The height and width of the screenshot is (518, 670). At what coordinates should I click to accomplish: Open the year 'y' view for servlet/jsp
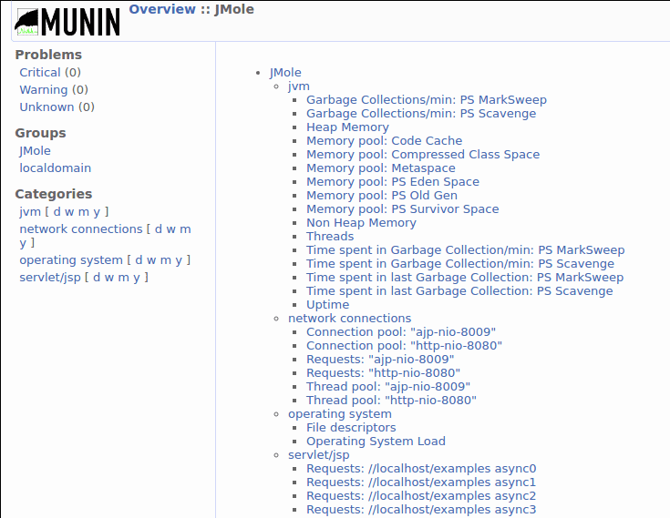(x=137, y=278)
